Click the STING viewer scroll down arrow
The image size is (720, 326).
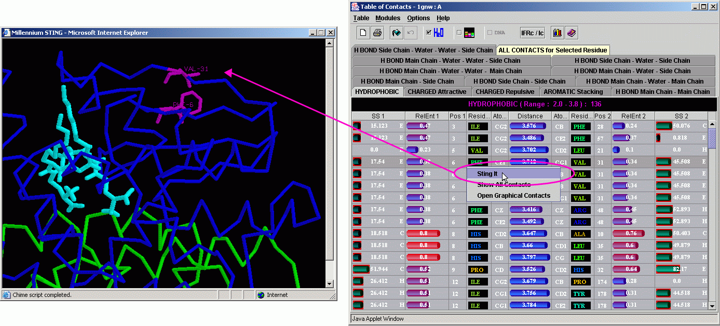click(x=329, y=284)
